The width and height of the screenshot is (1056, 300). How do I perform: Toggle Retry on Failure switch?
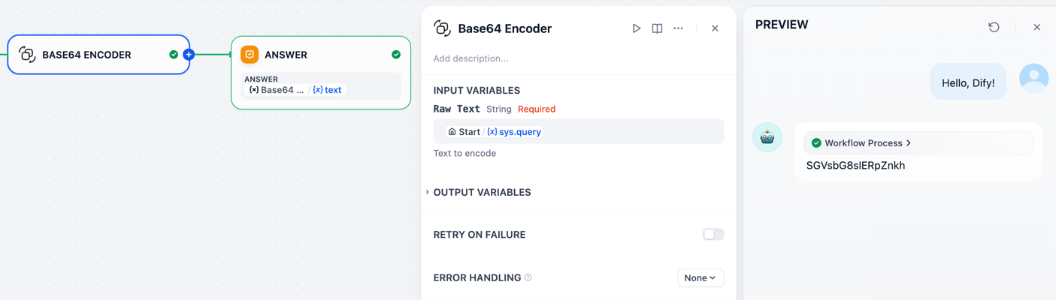point(713,235)
